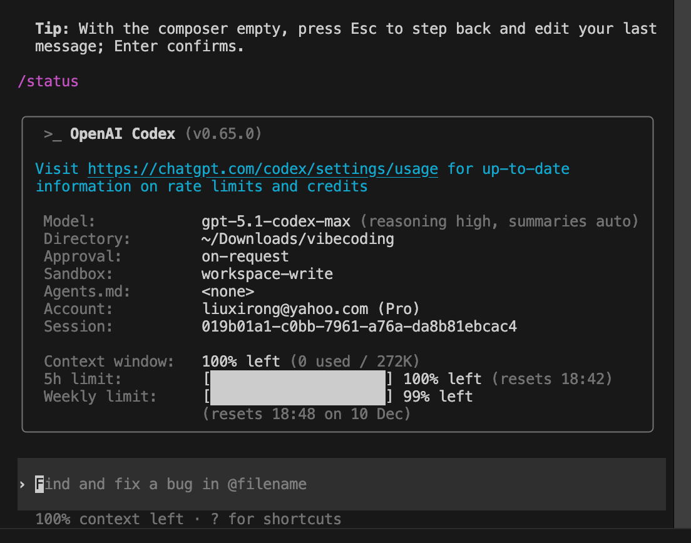Image resolution: width=691 pixels, height=543 pixels.
Task: Click the >_ prompt icon beside OpenAI Codex
Action: pyautogui.click(x=53, y=134)
